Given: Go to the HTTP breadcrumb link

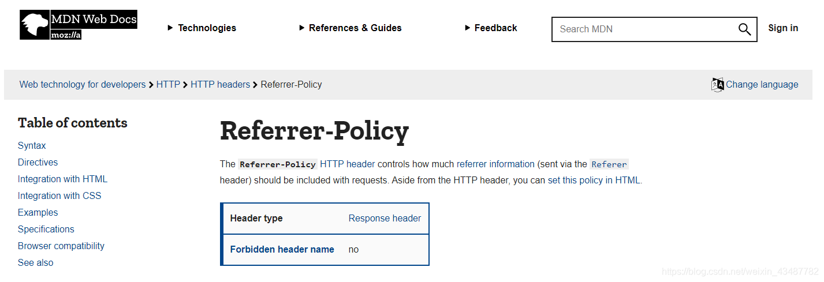Looking at the screenshot, I should pos(168,84).
